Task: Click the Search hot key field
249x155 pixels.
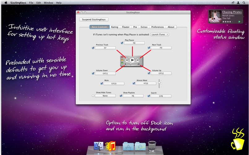Action: click(161, 96)
